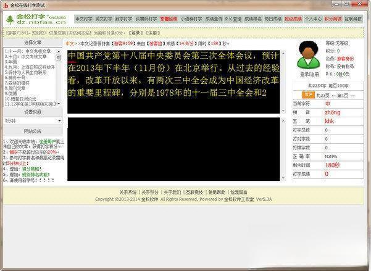Click the footer link right of 关于我们
This screenshot has height=271, width=371.
pos(194,193)
